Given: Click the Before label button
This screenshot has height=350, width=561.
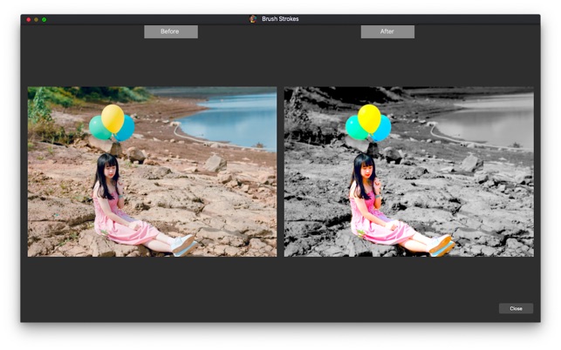Looking at the screenshot, I should coord(171,32).
